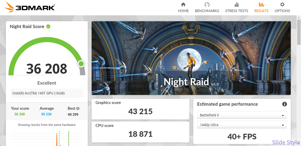Go to HOME tab label
This screenshot has width=301, height=146.
(183, 11)
